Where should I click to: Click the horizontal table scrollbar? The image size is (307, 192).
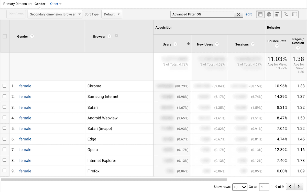tap(114, 179)
